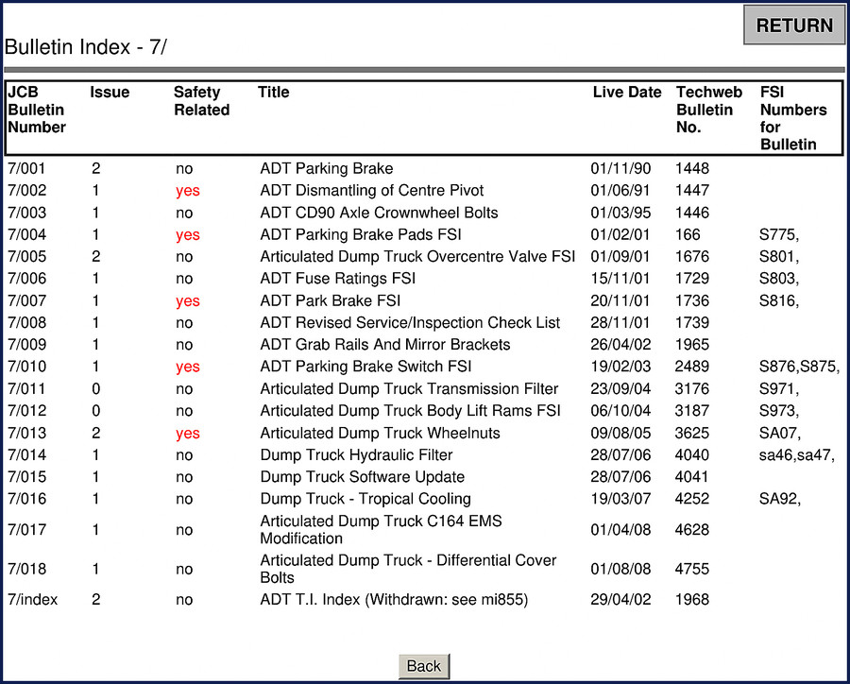Select bulletin number 7/008
Screen dimensions: 850x684
tap(27, 323)
